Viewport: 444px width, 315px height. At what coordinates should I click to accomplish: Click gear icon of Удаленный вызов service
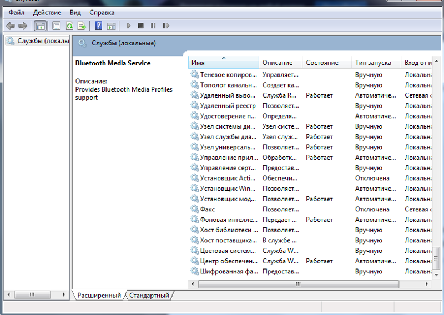pyautogui.click(x=195, y=95)
